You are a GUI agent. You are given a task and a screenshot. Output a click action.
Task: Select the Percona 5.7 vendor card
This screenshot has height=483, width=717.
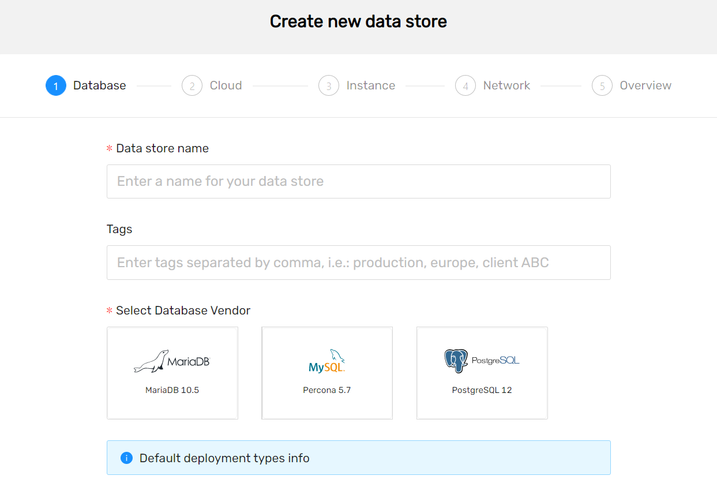coord(327,373)
